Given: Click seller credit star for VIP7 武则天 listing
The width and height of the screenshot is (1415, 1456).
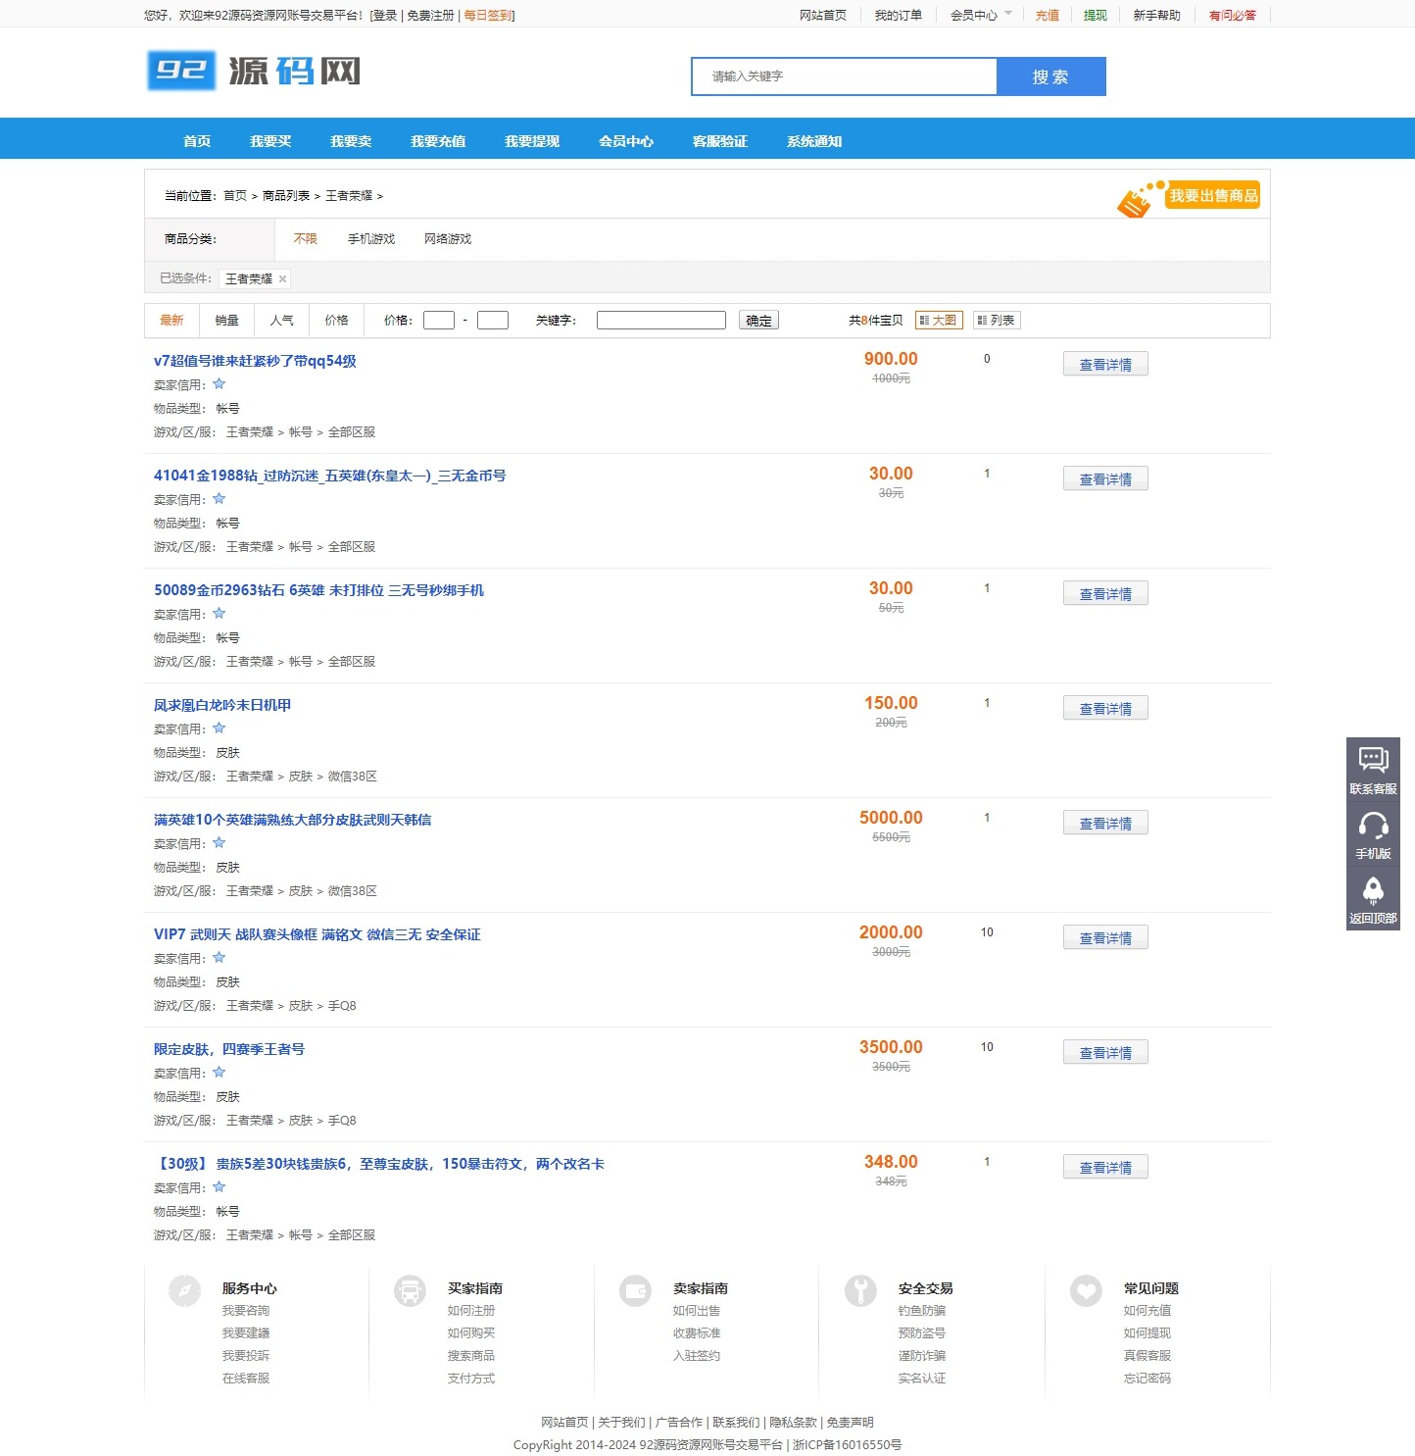Looking at the screenshot, I should [219, 958].
